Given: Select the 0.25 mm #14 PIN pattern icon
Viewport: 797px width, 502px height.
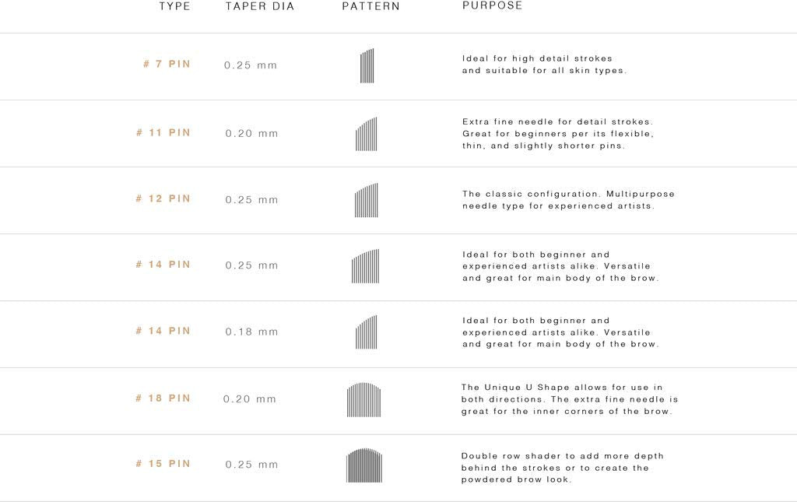Looking at the screenshot, I should 366,266.
